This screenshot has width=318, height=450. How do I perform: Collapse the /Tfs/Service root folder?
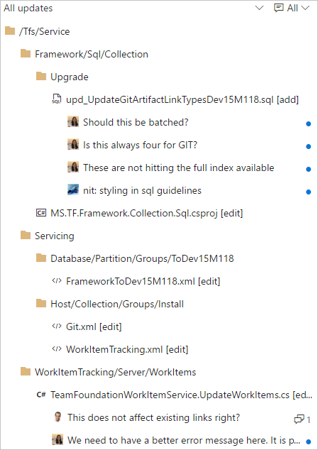[x=10, y=31]
